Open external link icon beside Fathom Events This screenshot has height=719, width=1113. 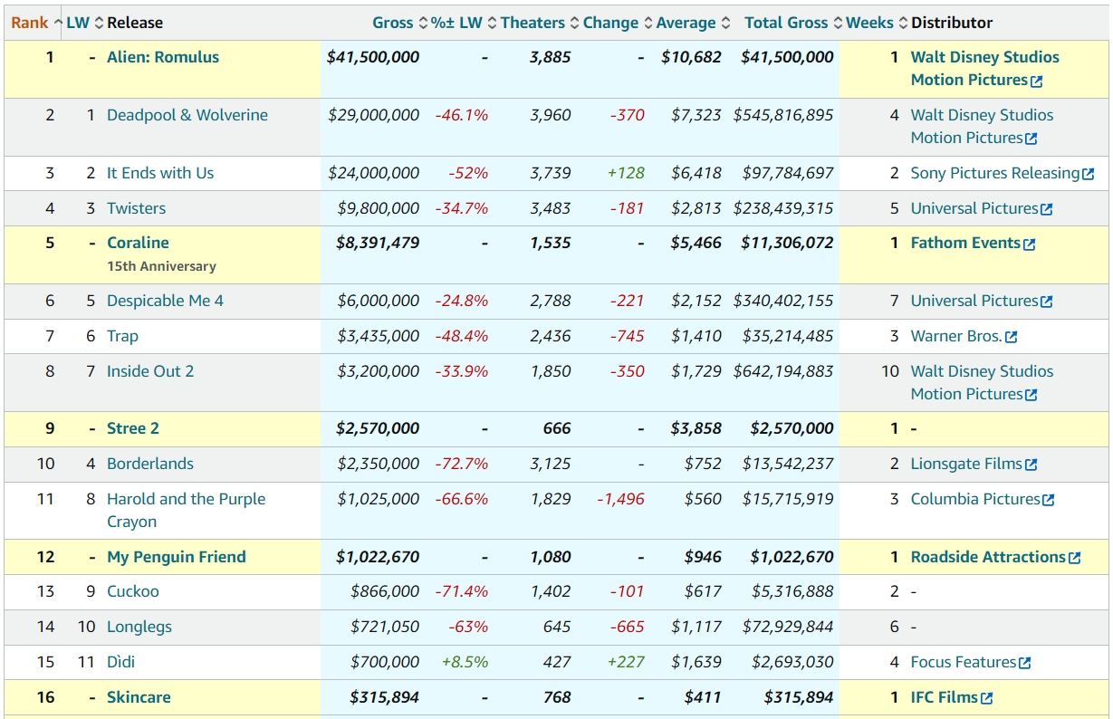(x=1030, y=244)
